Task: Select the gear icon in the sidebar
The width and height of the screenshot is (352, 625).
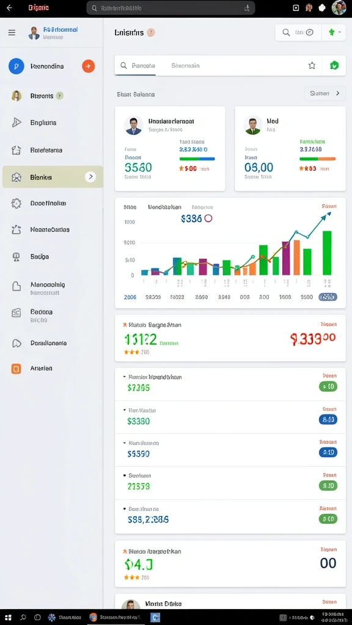Action: point(16,203)
